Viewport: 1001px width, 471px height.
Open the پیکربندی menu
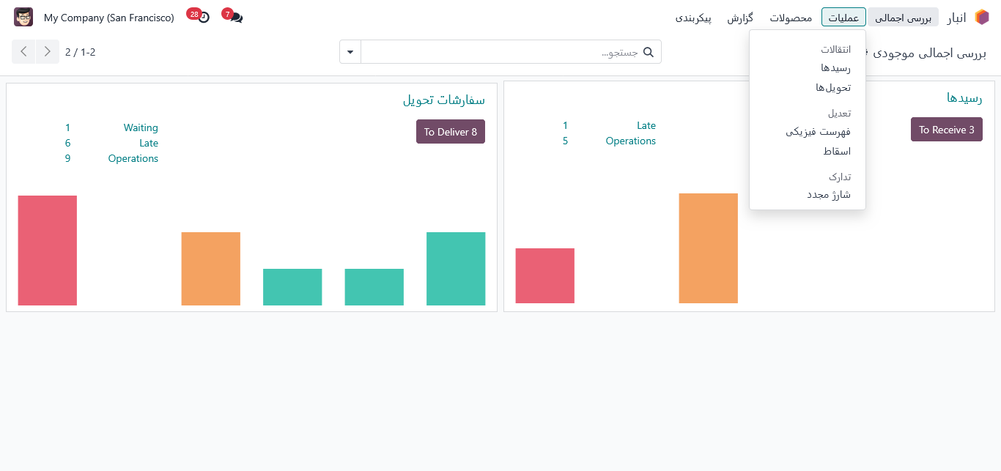pyautogui.click(x=693, y=18)
